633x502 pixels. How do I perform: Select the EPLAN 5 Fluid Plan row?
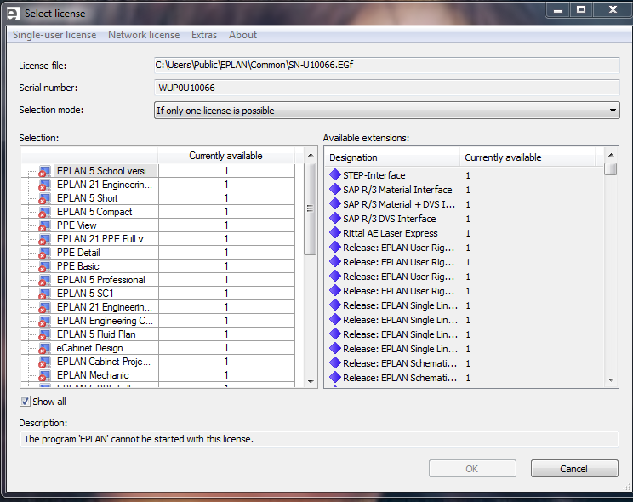[157, 334]
